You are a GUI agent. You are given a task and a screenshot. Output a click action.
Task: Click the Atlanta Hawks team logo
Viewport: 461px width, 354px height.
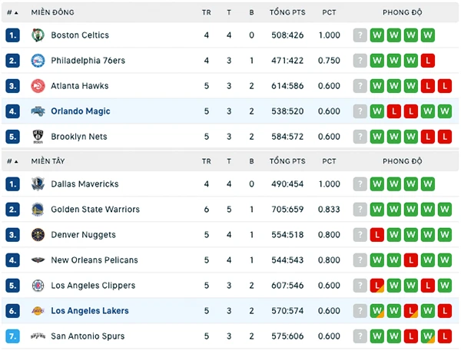pos(38,86)
